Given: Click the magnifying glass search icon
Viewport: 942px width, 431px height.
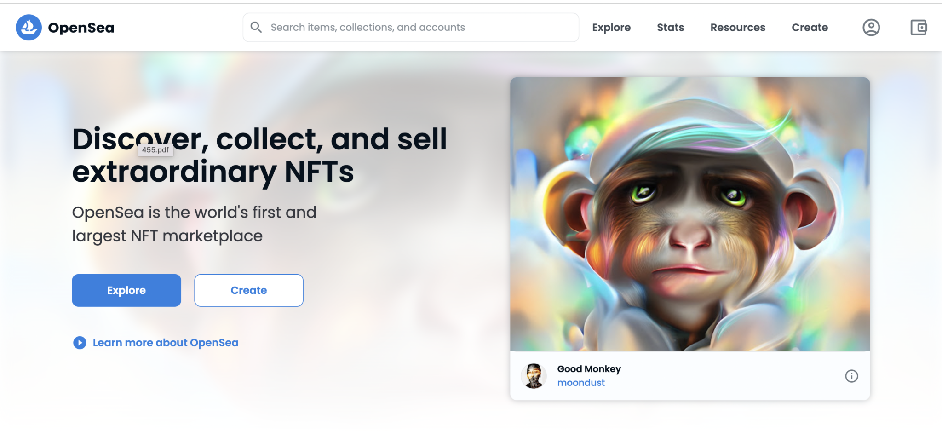Looking at the screenshot, I should [256, 28].
